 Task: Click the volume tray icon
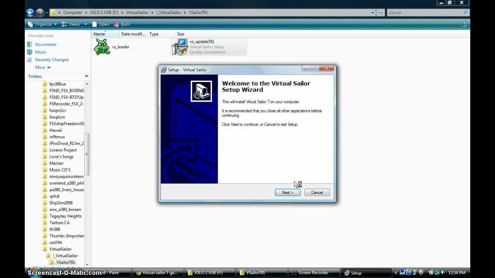[443, 273]
